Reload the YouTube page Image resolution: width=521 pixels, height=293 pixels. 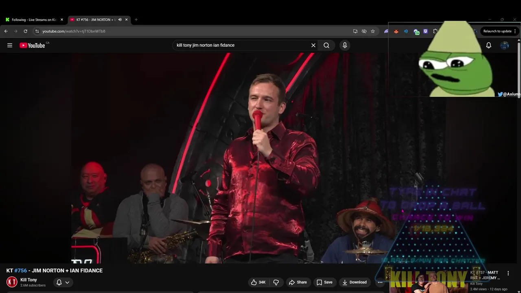click(25, 31)
